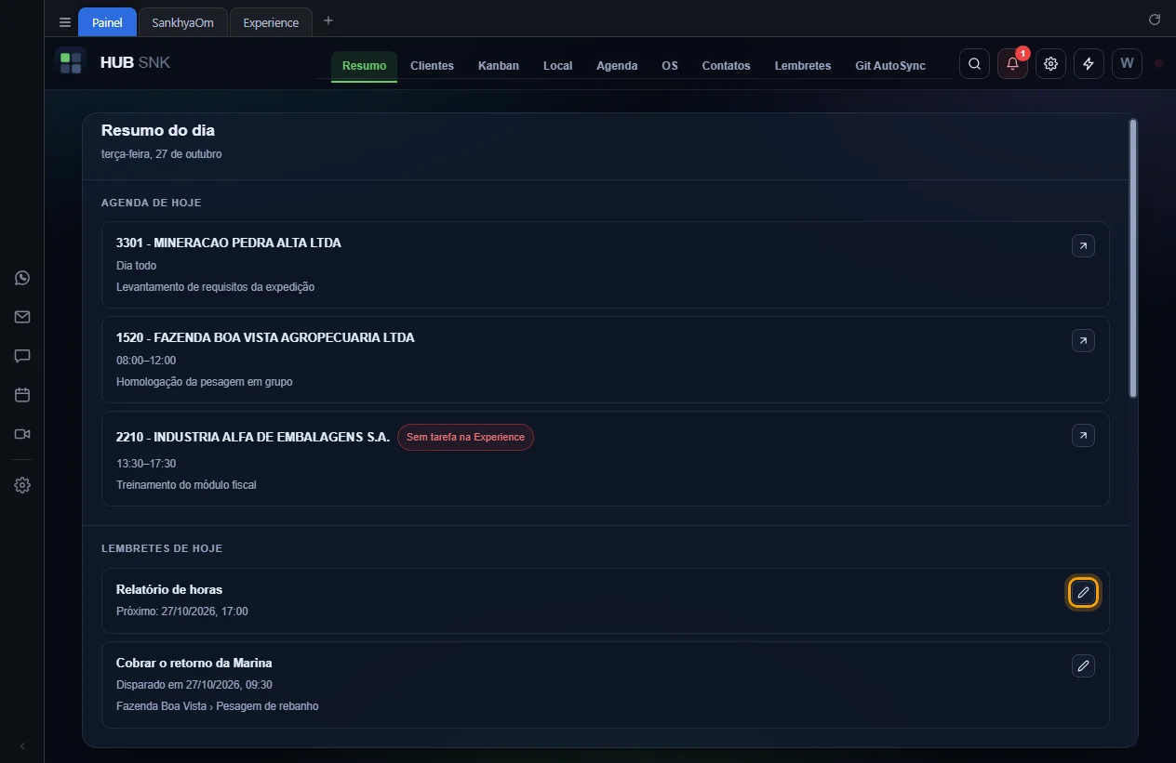Viewport: 1176px width, 763px height.
Task: Add a new tab with the plus icon
Action: [x=328, y=20]
